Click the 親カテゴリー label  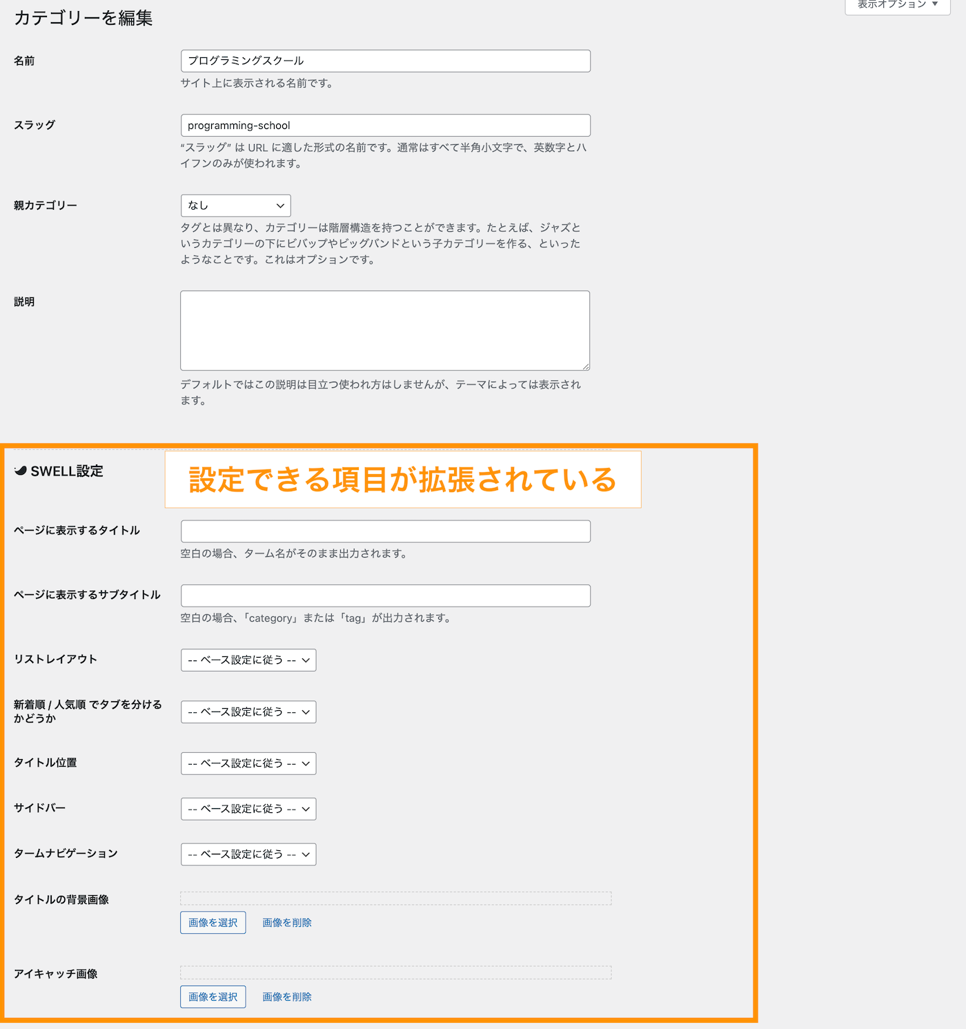click(x=46, y=205)
